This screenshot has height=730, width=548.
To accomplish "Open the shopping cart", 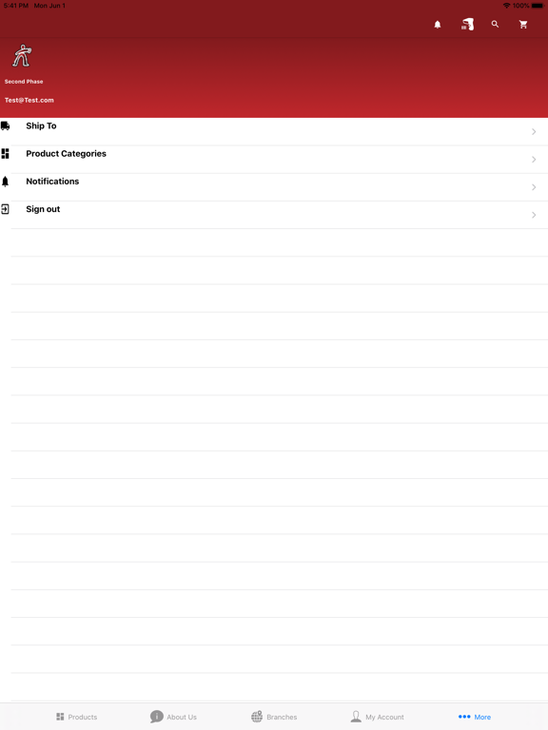I will click(x=523, y=25).
